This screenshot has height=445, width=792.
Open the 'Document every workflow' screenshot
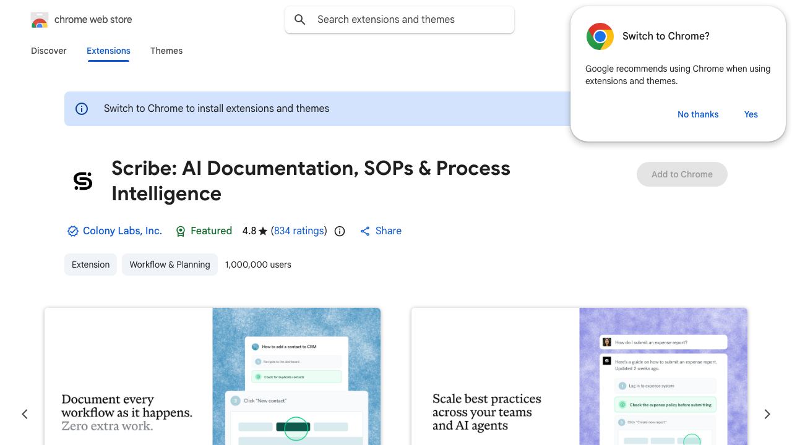click(212, 376)
